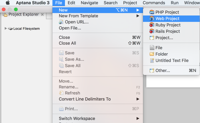200x123 pixels.
Task: Click the Project... wizard icon
Action: pos(152,38)
